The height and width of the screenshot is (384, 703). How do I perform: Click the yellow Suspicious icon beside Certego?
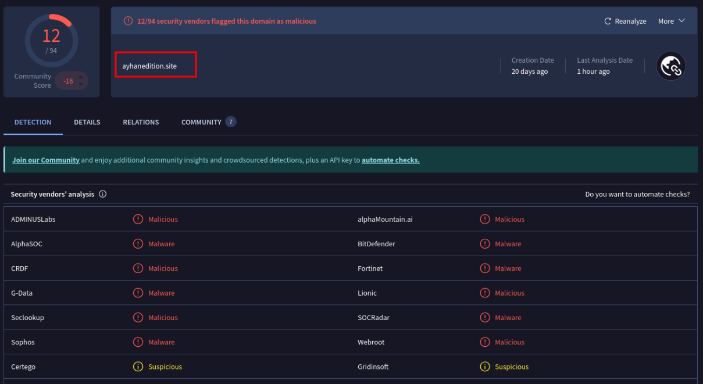point(138,367)
